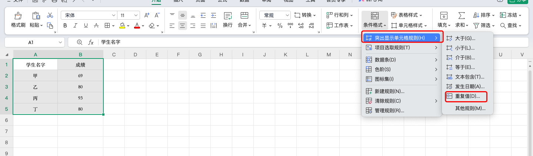The width and height of the screenshot is (533, 156).
Task: Click the insert function fx icon
Action: tap(91, 43)
